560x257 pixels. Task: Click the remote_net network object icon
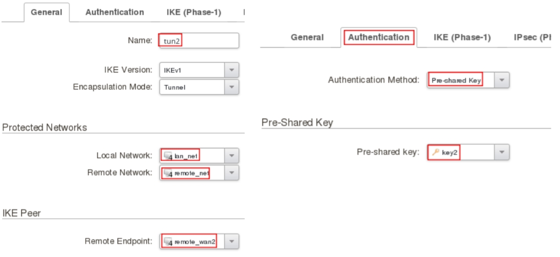pos(168,173)
